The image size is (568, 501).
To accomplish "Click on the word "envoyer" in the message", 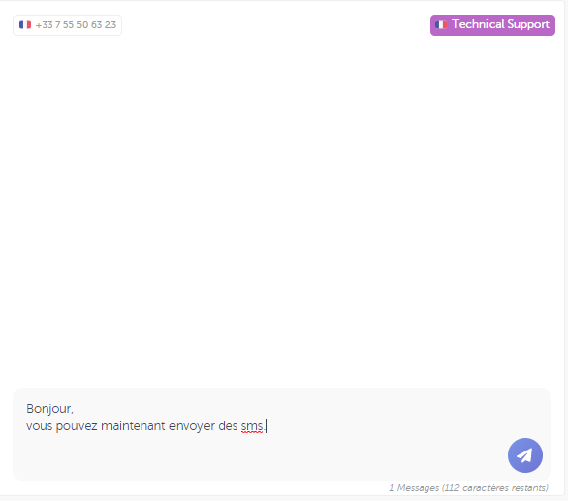I will pyautogui.click(x=192, y=426).
